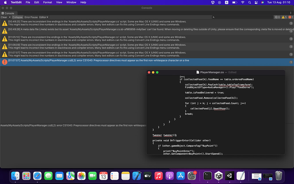Launch Terminal from the Dock

[207, 176]
